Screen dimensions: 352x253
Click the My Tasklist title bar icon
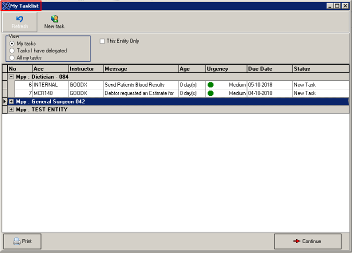[x=5, y=6]
